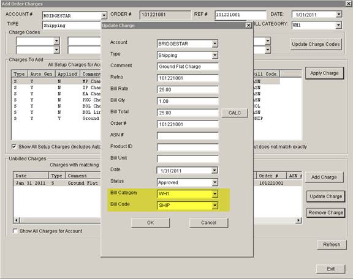The height and width of the screenshot is (279, 353).
Task: Open ACCOUNT # dropdown in Add Order Charges
Action: click(104, 15)
